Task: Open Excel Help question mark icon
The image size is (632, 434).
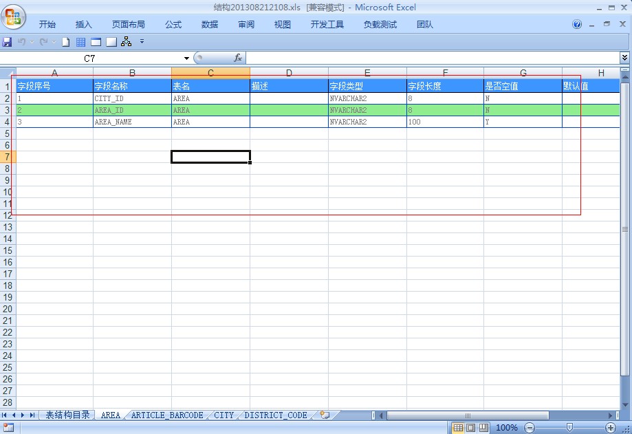Action: (x=577, y=24)
